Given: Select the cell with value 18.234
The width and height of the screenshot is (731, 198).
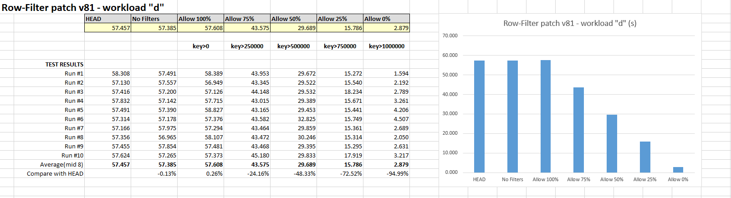Looking at the screenshot, I should point(353,91).
